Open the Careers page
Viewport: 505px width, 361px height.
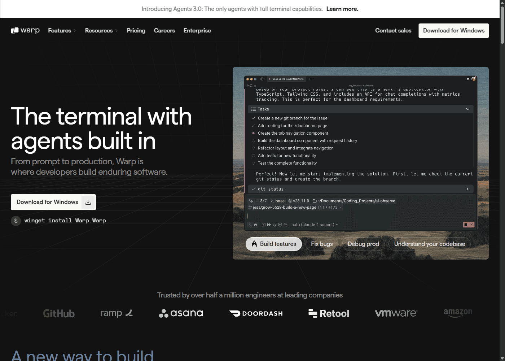[164, 31]
